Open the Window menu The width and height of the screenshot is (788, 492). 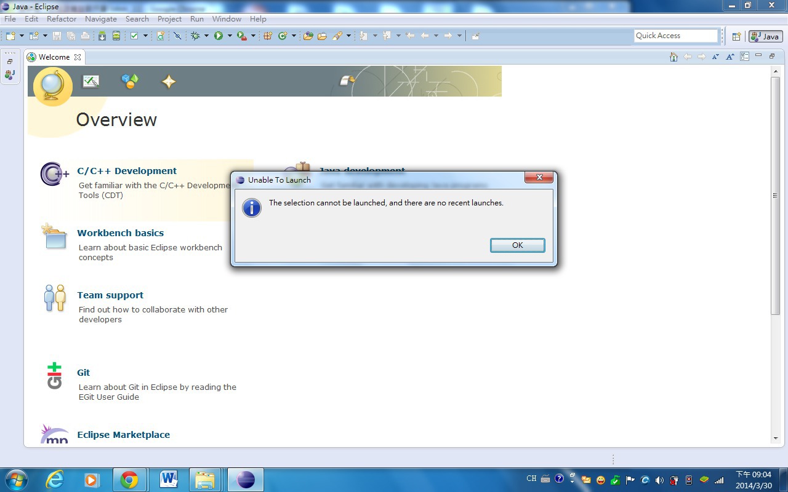[227, 18]
